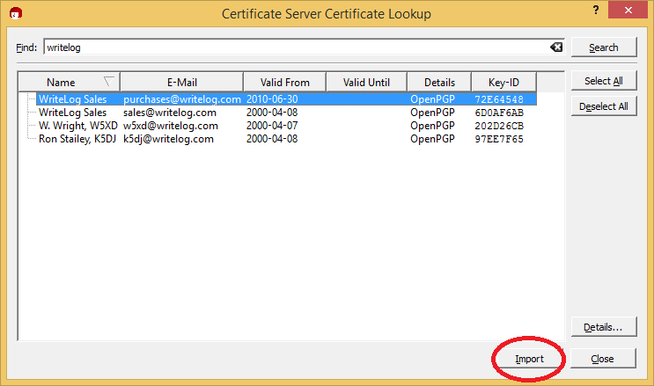Select WriteLog Sales purchases@writelog.com row
Image resolution: width=654 pixels, height=386 pixels.
pos(286,99)
